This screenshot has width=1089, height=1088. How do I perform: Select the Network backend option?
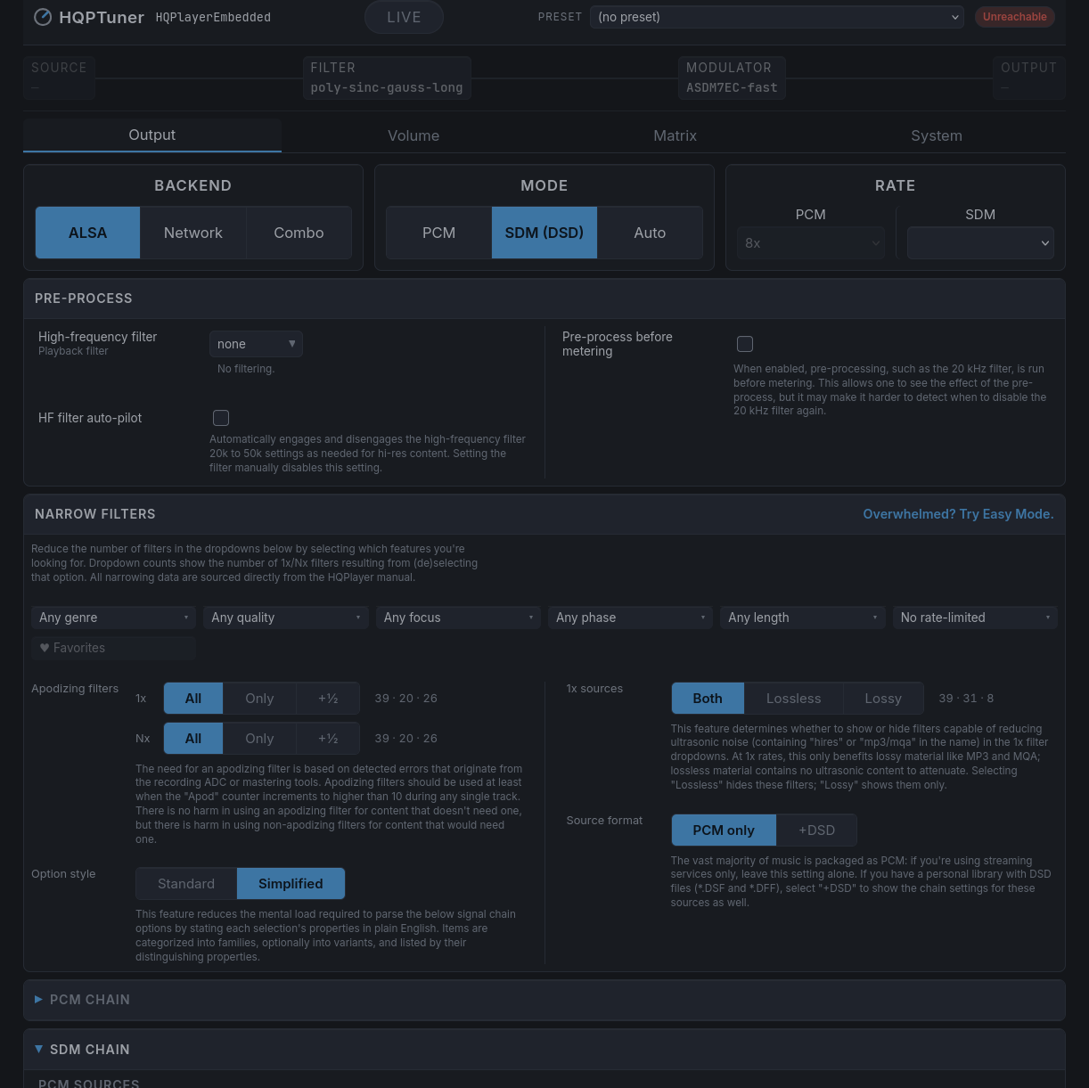193,233
